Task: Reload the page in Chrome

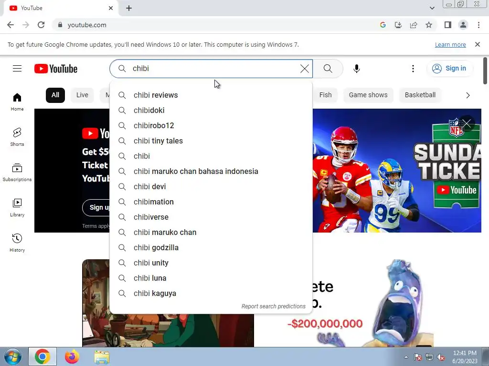Action: pos(41,25)
